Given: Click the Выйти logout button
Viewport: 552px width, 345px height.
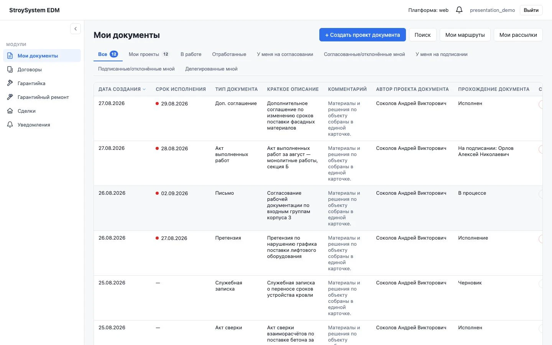Looking at the screenshot, I should (531, 10).
